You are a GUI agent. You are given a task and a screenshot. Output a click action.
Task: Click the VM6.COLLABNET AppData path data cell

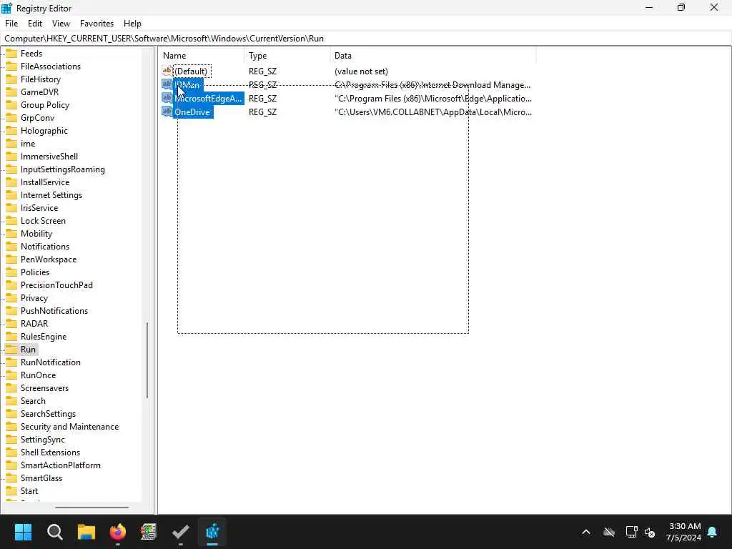[432, 112]
